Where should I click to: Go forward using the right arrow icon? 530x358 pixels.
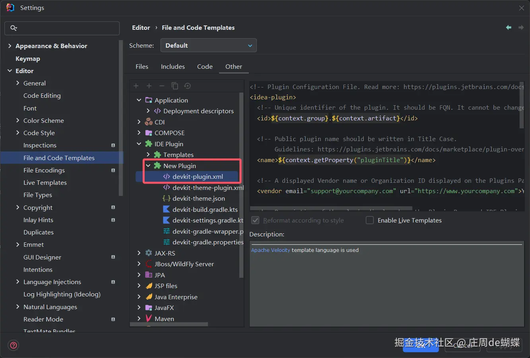coord(521,27)
